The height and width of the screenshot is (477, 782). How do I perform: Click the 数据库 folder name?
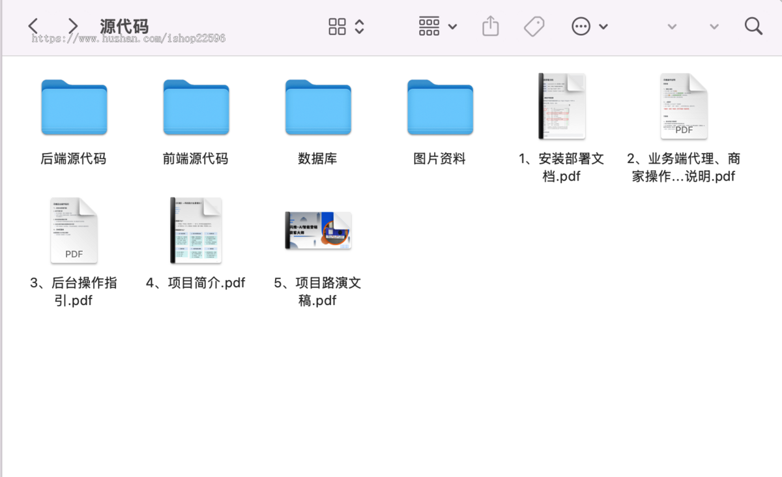317,158
